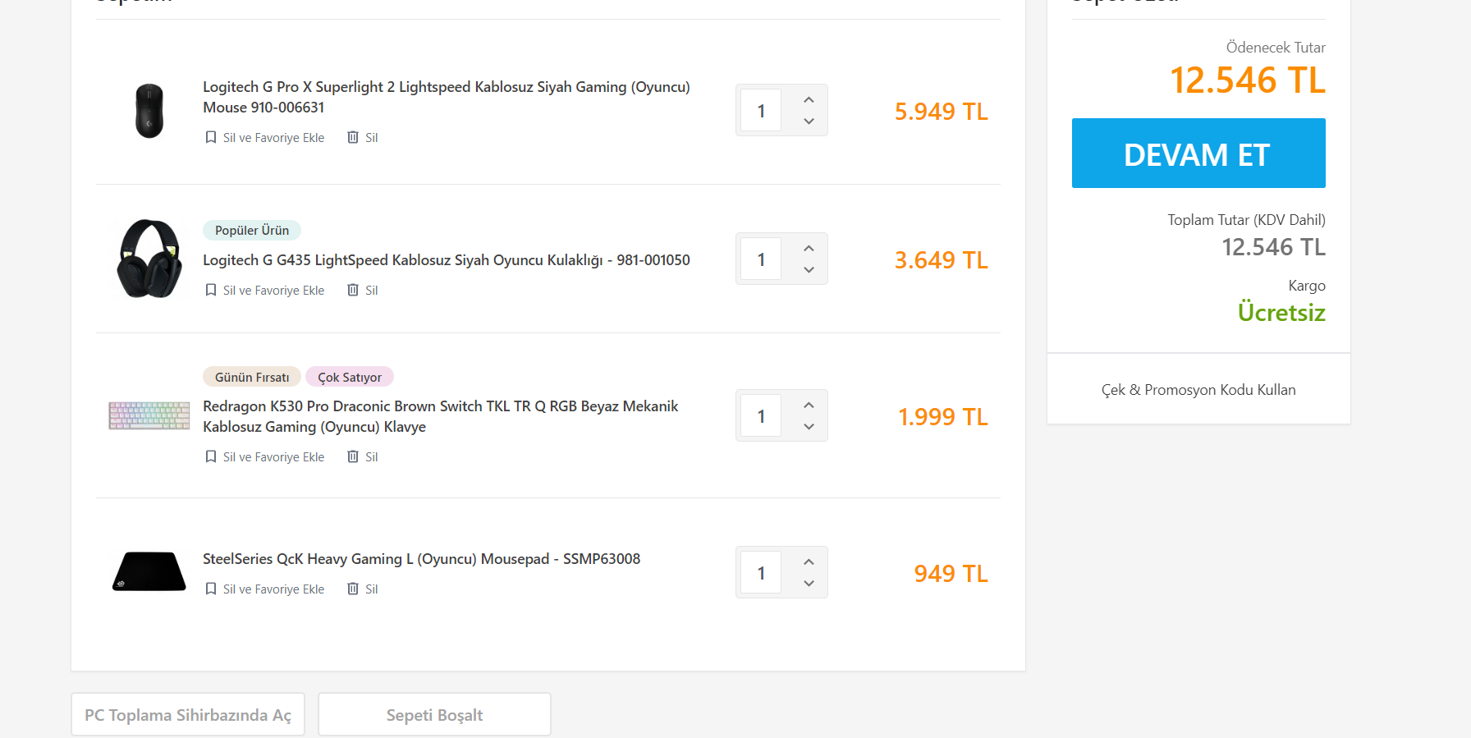Increase quantity of SteelSeries QcK mousepad

point(809,562)
